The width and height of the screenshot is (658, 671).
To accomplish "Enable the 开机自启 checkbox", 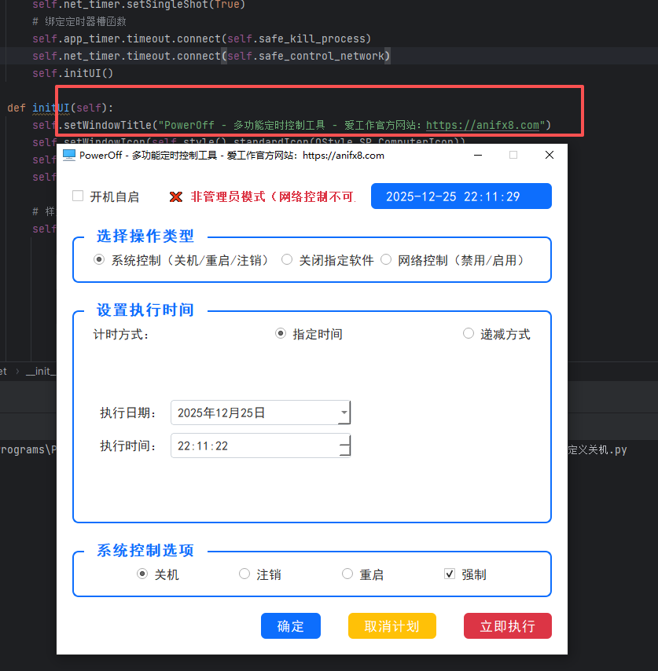I will click(78, 196).
